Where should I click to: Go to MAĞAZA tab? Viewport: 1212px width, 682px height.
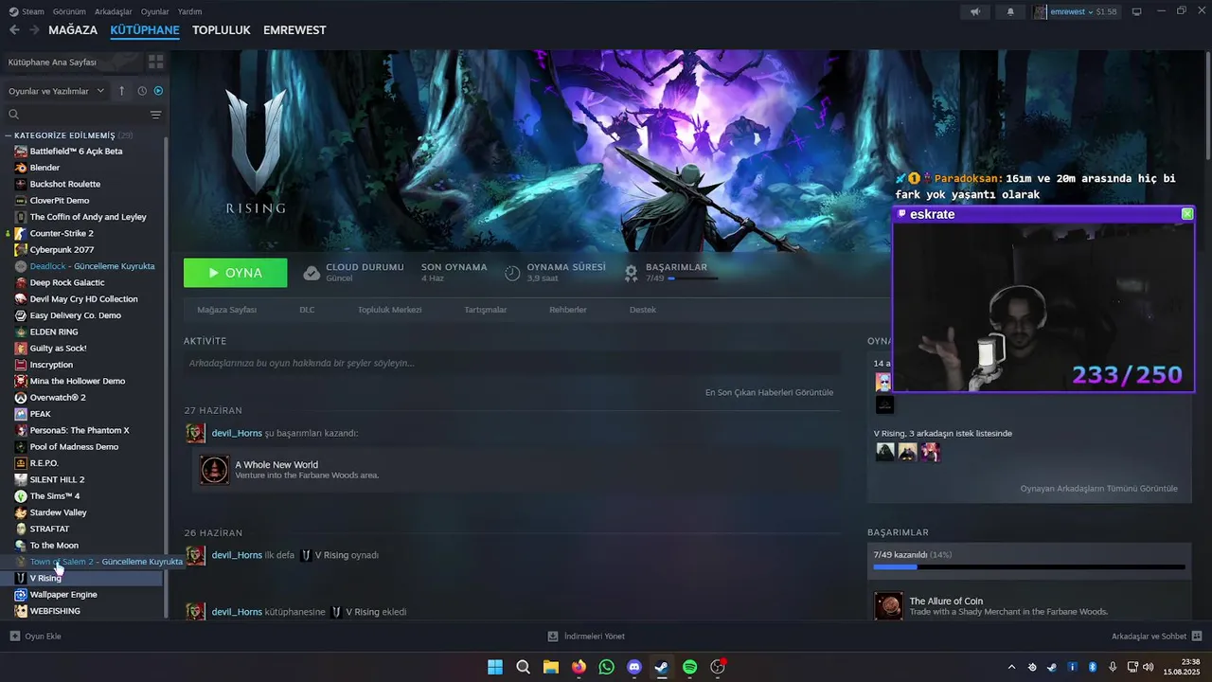click(73, 30)
